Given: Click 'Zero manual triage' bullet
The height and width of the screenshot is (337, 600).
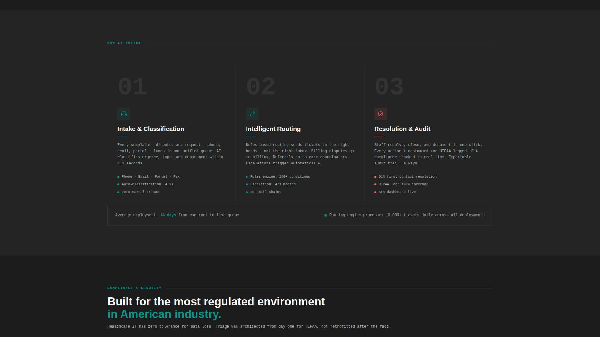Looking at the screenshot, I should tap(138, 192).
